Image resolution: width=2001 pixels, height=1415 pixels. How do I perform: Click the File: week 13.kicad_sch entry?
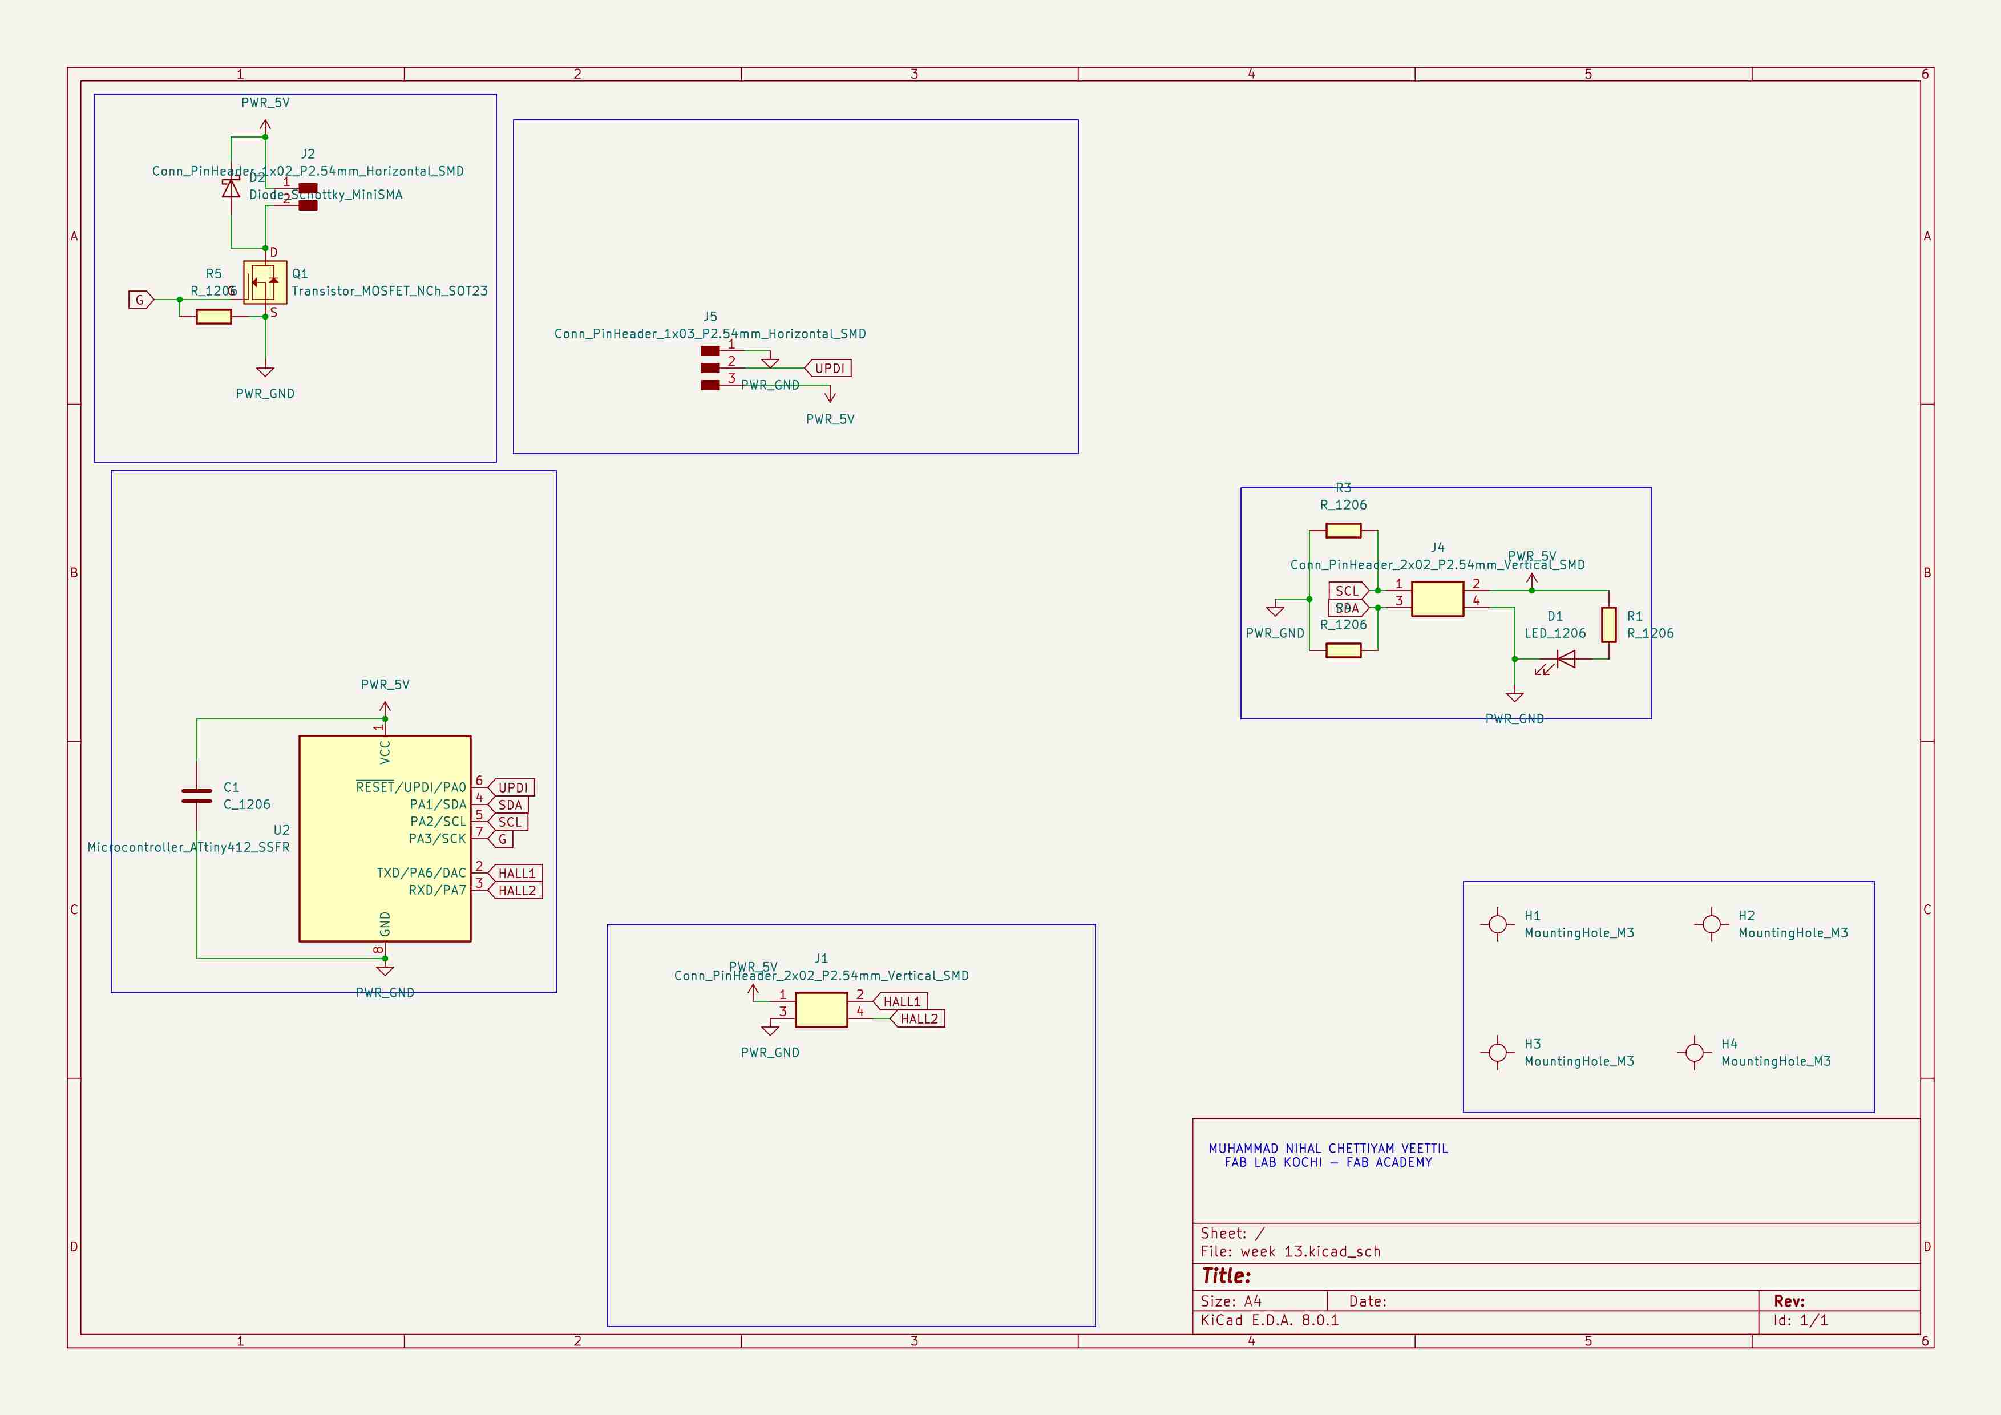1291,1252
